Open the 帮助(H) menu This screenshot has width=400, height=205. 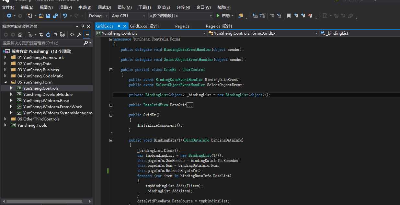(x=224, y=7)
